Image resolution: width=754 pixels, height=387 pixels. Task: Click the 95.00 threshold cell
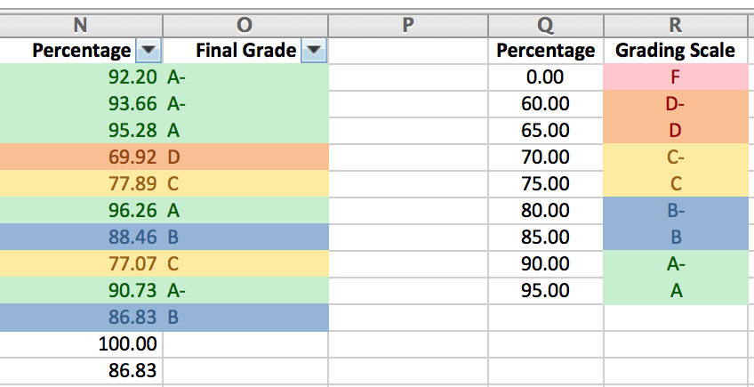(x=544, y=291)
